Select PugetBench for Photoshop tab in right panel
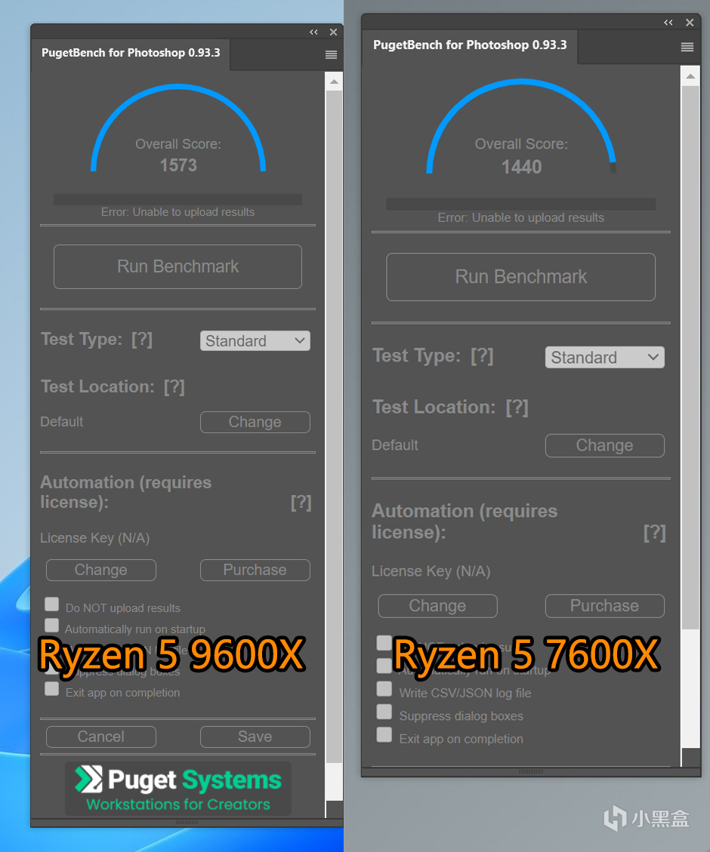 point(470,45)
